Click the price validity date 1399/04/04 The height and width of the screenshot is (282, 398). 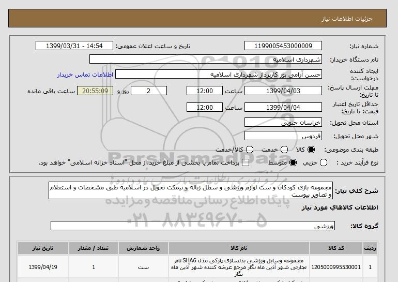(x=283, y=107)
